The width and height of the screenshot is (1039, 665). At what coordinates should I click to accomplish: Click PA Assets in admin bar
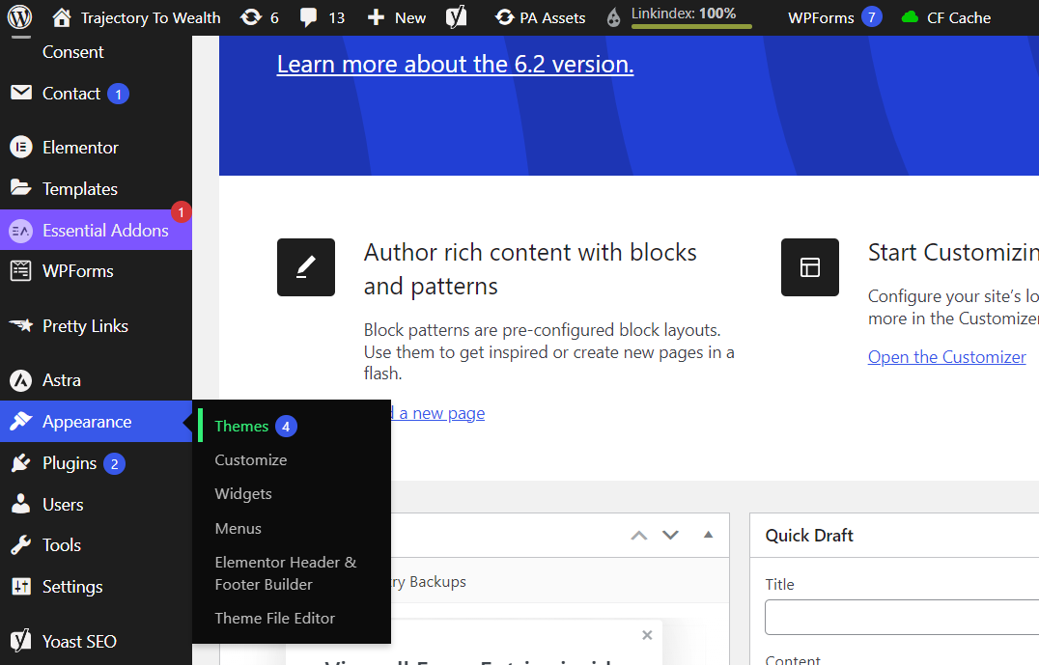tap(540, 18)
